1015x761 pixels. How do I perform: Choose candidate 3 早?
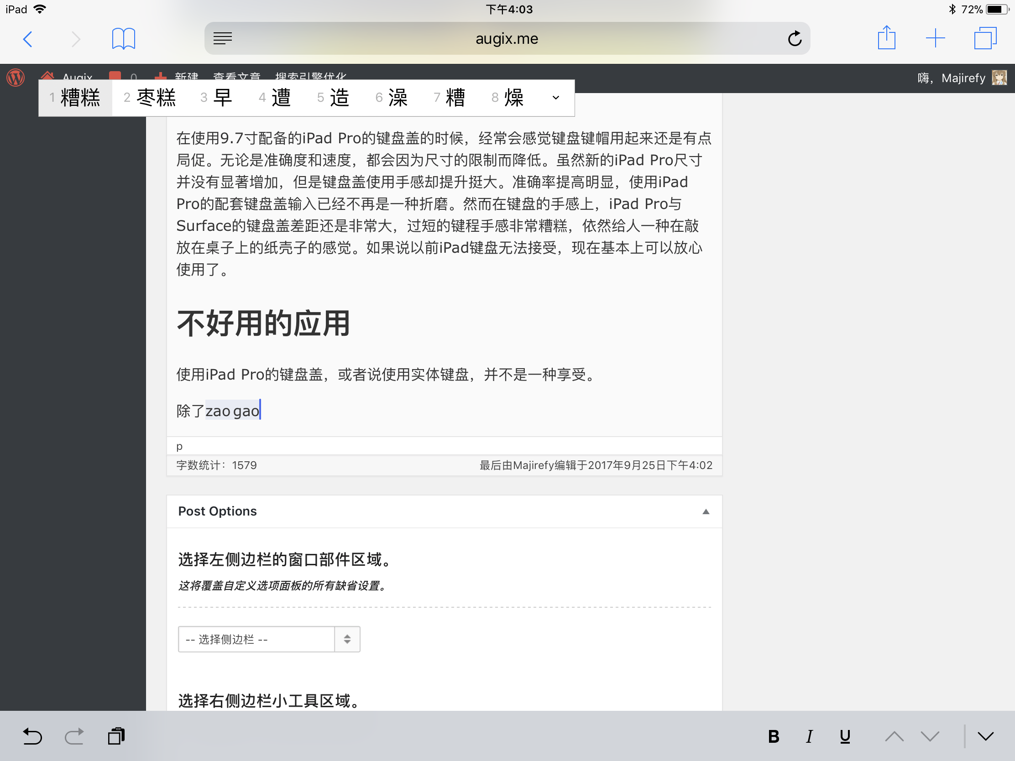217,98
